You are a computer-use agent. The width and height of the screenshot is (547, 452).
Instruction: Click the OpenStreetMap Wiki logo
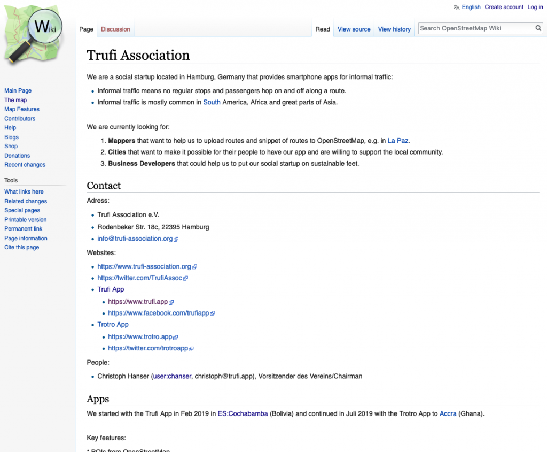point(34,35)
